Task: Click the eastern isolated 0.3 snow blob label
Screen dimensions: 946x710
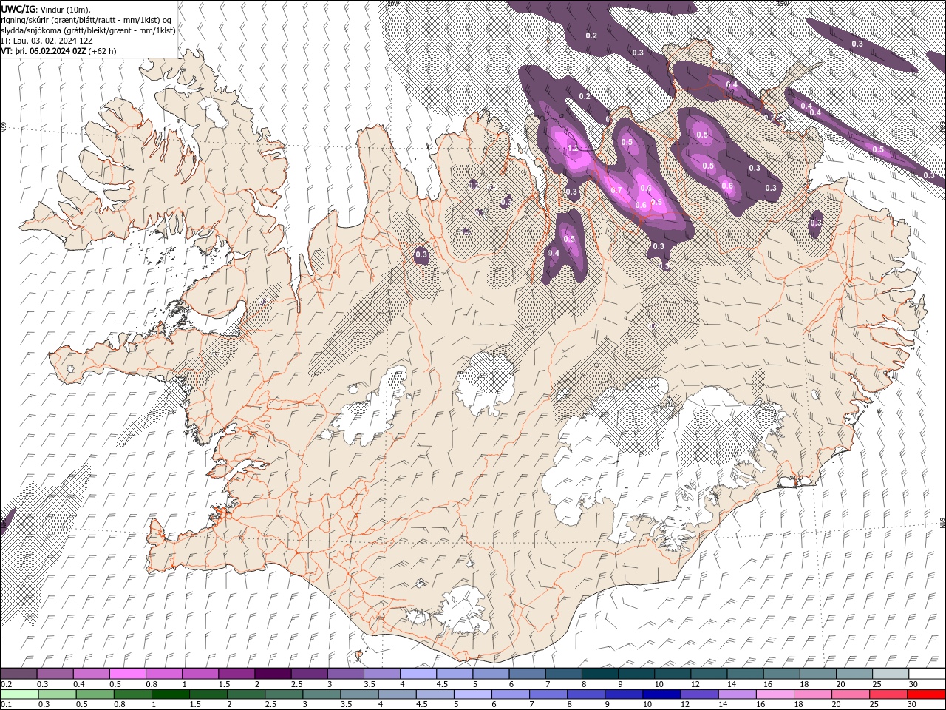Action: 816,223
